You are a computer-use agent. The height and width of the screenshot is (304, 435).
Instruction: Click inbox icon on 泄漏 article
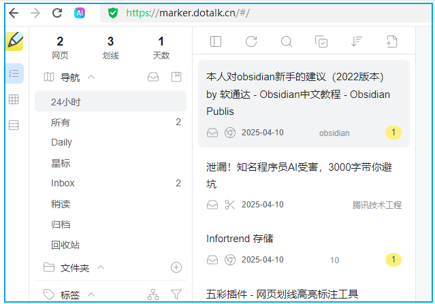212,205
